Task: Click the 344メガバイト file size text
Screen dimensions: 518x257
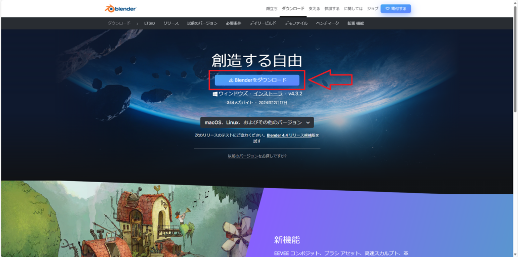Action: pyautogui.click(x=239, y=103)
